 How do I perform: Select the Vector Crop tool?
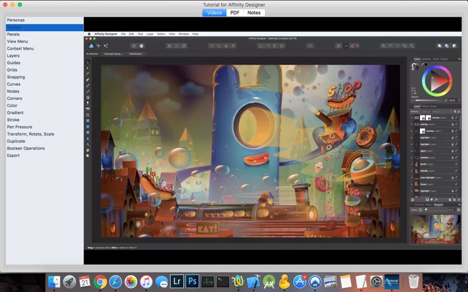(87, 114)
